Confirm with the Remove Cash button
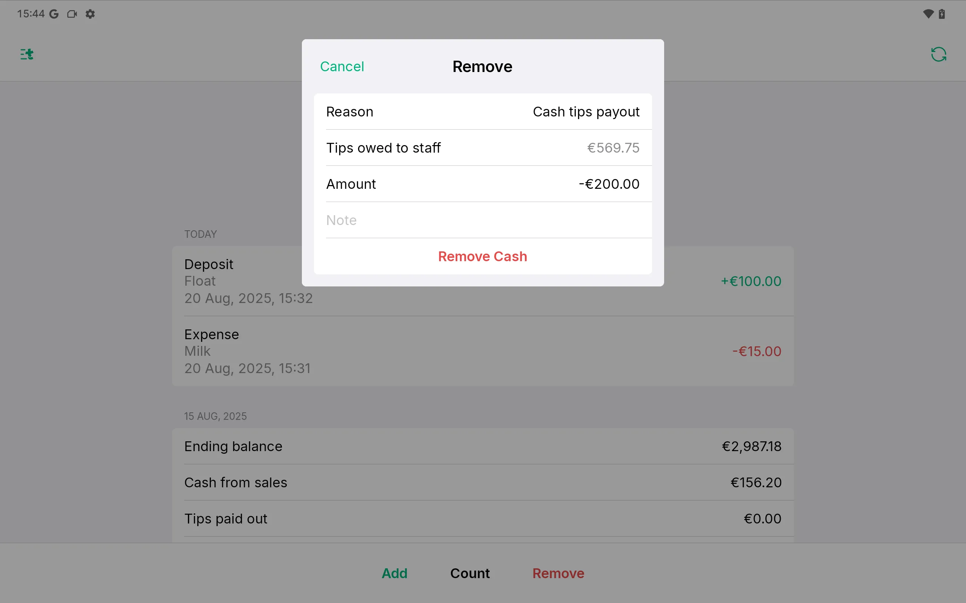966x603 pixels. (482, 256)
